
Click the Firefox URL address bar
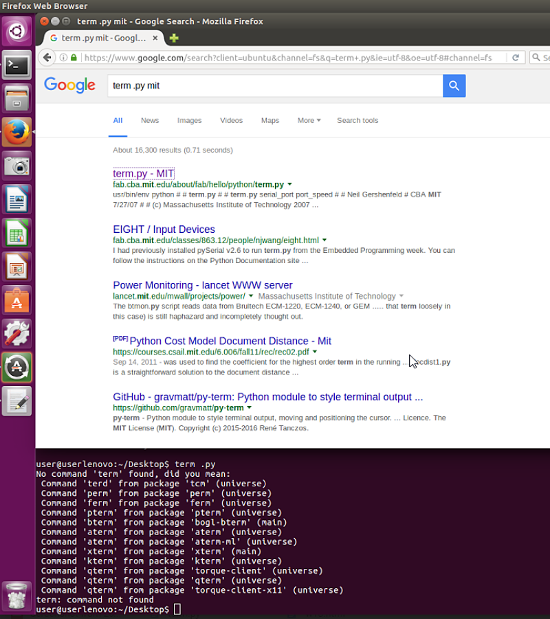(288, 58)
